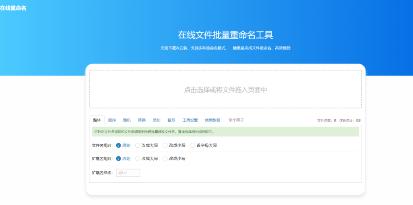Click the 在线重命名 site logo text
The height and width of the screenshot is (205, 413).
point(13,8)
